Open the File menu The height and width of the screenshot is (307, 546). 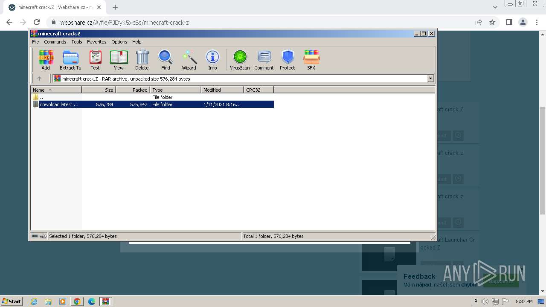click(x=35, y=42)
